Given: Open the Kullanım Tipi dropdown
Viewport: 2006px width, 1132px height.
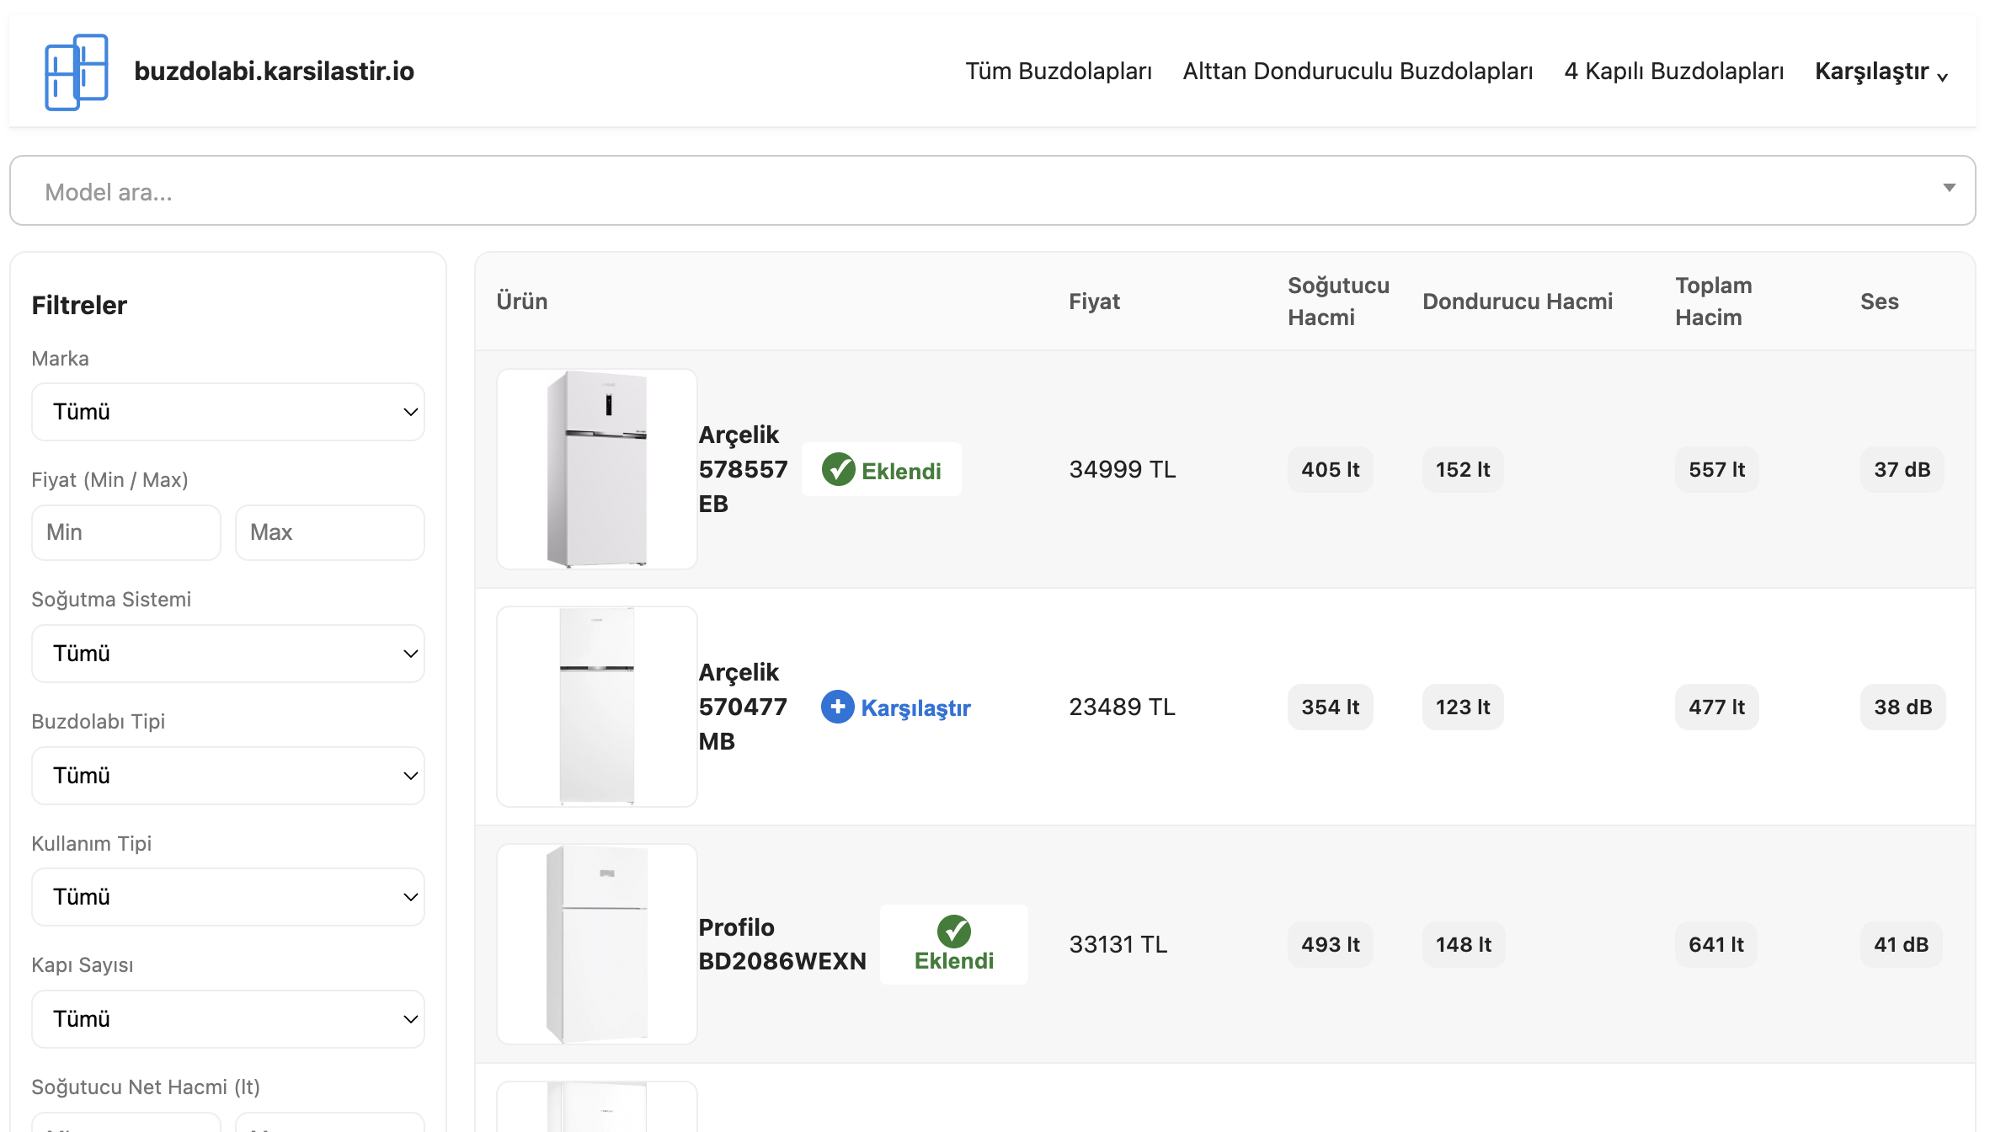Looking at the screenshot, I should pyautogui.click(x=227, y=896).
